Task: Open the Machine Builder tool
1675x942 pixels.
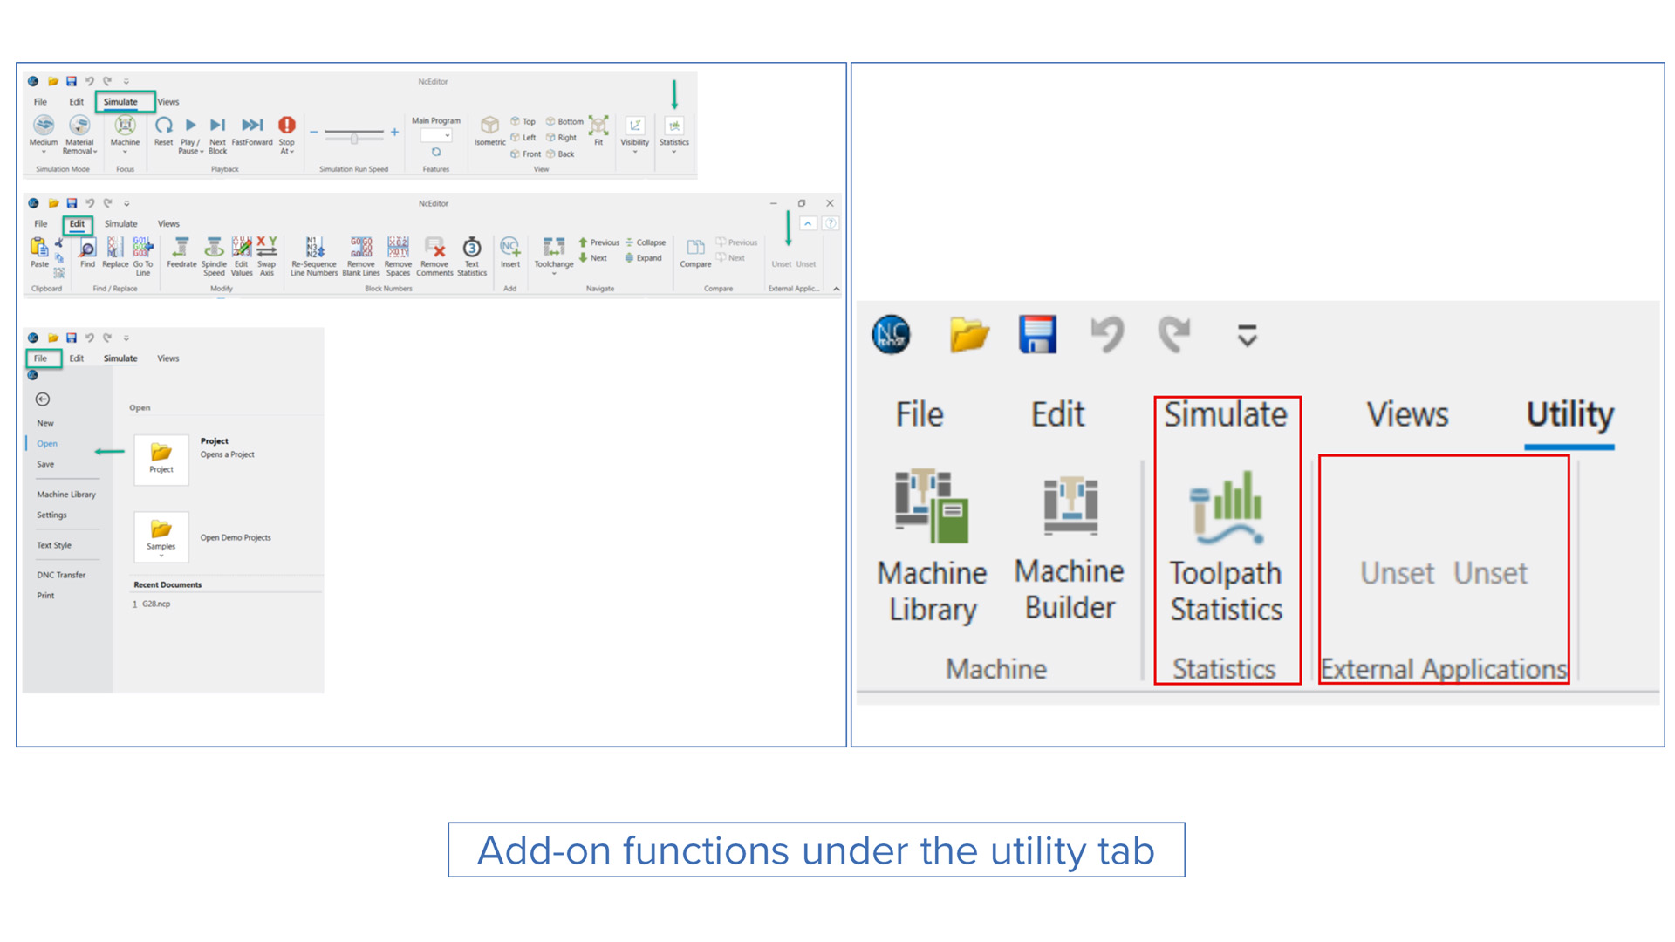Action: 1070,506
